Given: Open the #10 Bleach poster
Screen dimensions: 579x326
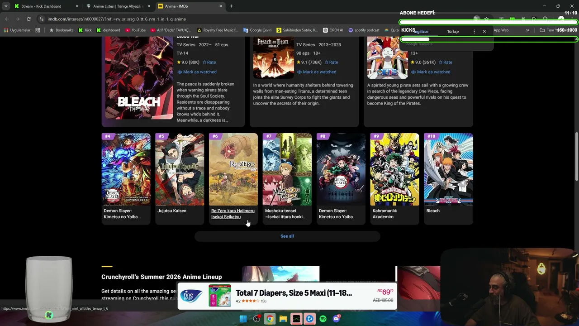Looking at the screenshot, I should [448, 169].
